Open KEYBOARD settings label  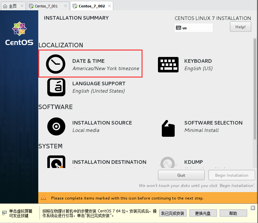coord(198,61)
